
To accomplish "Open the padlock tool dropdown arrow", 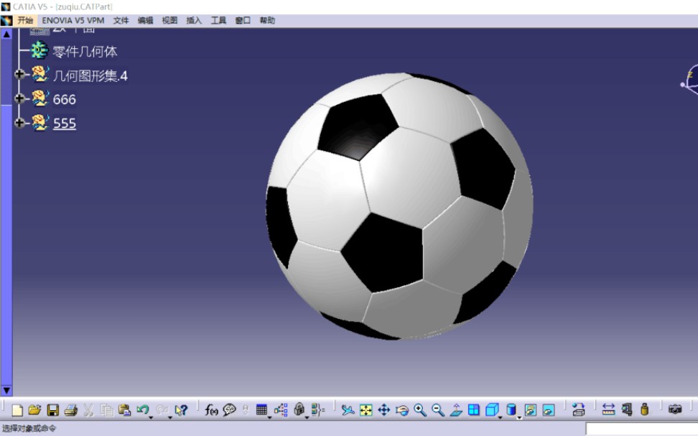I will [307, 417].
